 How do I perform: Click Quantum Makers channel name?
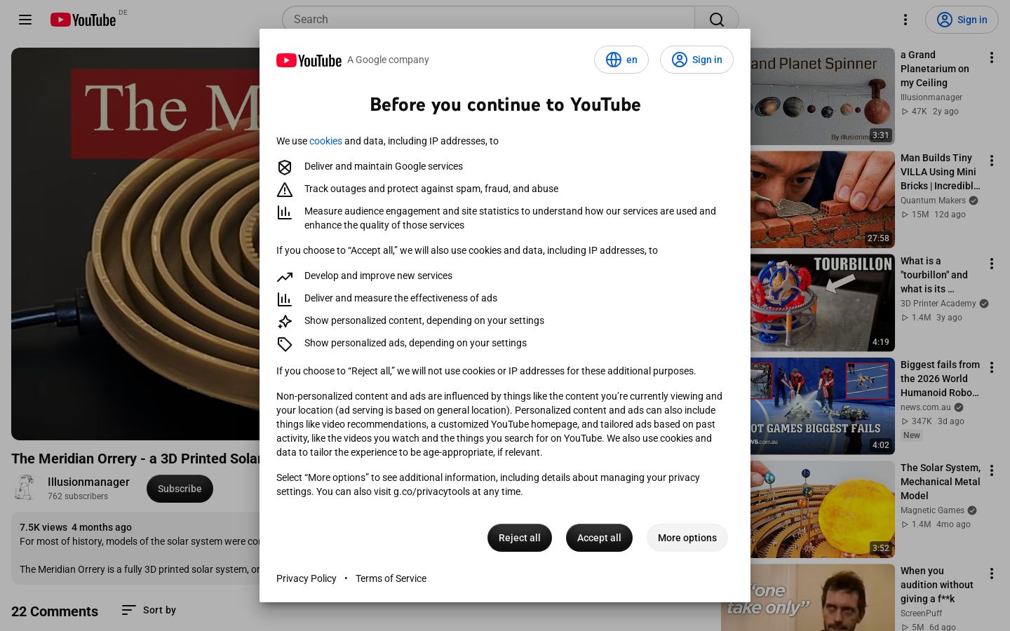click(933, 201)
